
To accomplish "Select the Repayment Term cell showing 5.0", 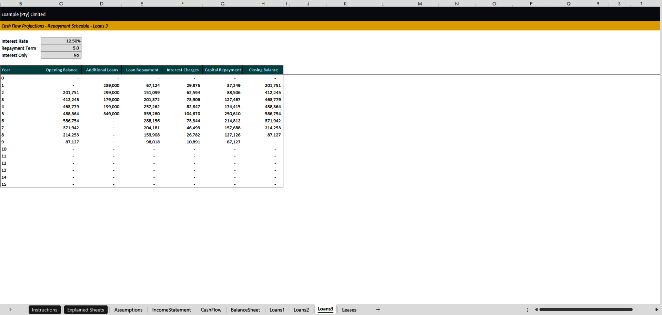I will point(61,48).
